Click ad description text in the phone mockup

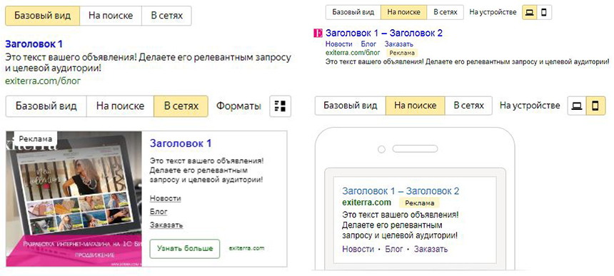click(401, 225)
